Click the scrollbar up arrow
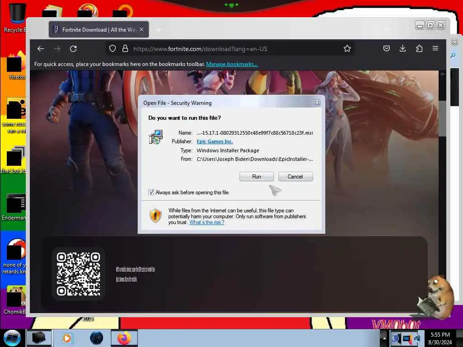Screen dimensions: 463x347 442,75
